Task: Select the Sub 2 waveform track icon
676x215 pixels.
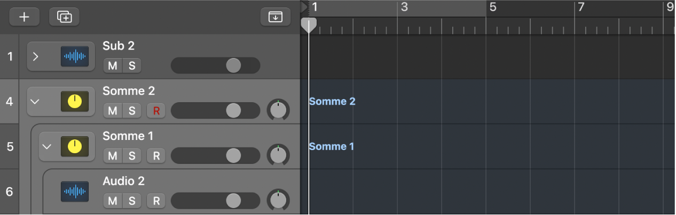Action: tap(74, 56)
